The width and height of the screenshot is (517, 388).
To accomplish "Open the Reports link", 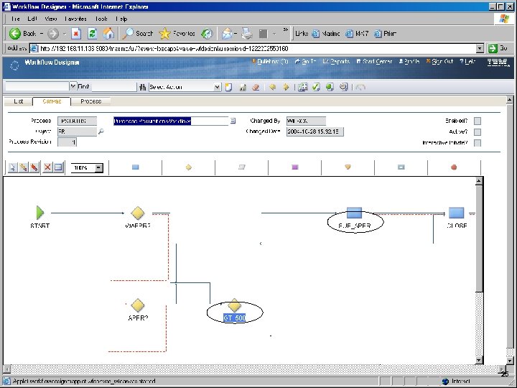I will [336, 61].
